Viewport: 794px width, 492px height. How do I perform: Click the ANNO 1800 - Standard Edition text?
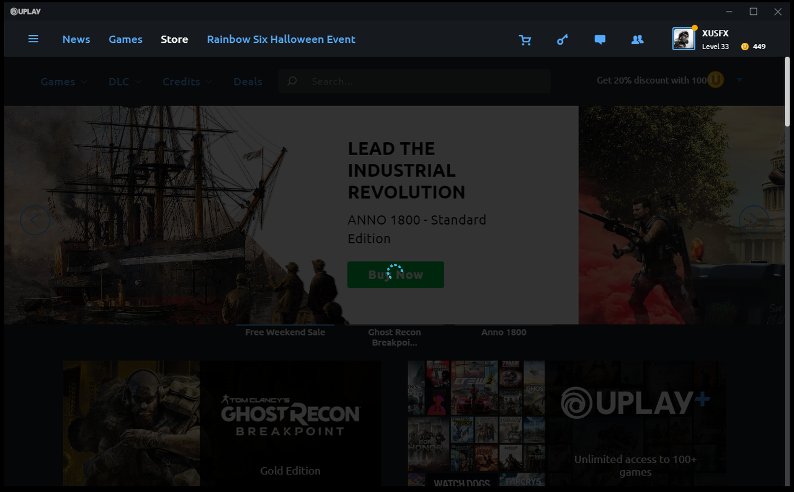(x=417, y=229)
